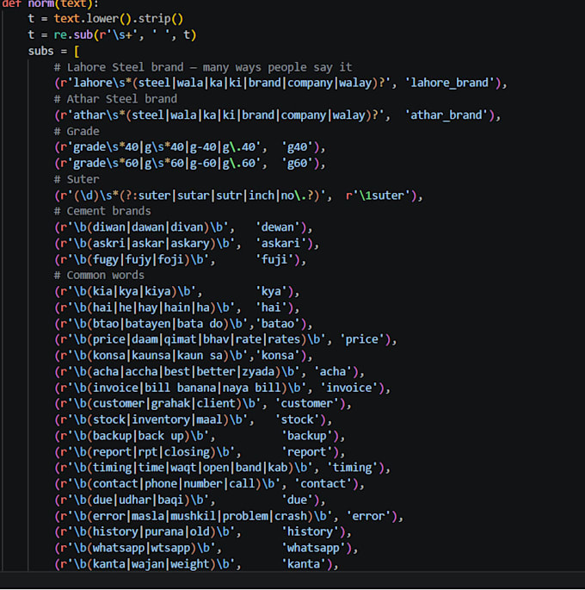
Task: Click the line mapping wtsapp to 'whatsapp'
Action: tap(206, 549)
